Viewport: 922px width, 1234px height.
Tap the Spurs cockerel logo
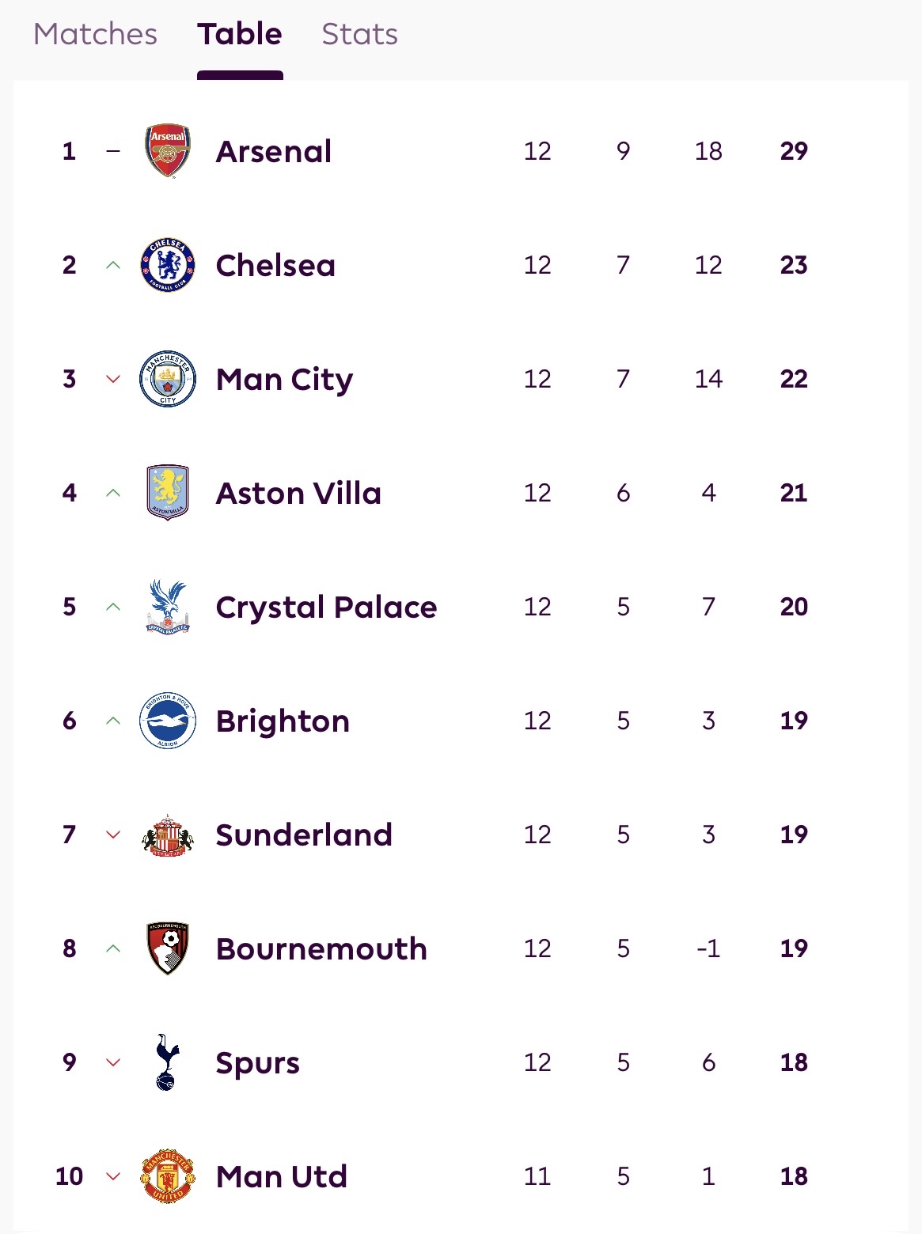coord(168,1062)
